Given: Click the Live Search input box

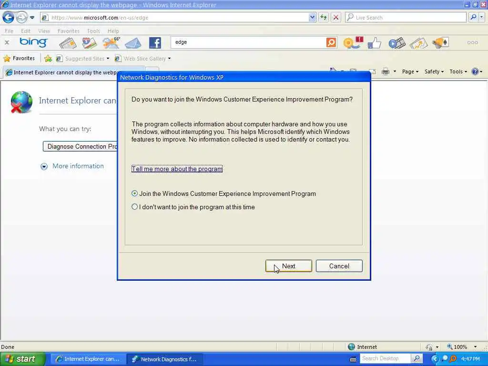Looking at the screenshot, I should (x=406, y=18).
